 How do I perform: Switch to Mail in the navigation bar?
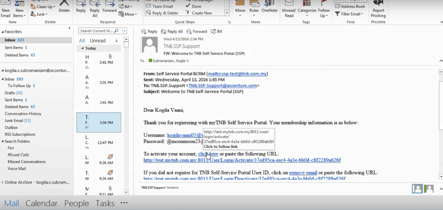[11, 203]
